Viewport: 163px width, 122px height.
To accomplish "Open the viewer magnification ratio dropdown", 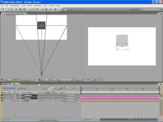I will pos(8,80).
